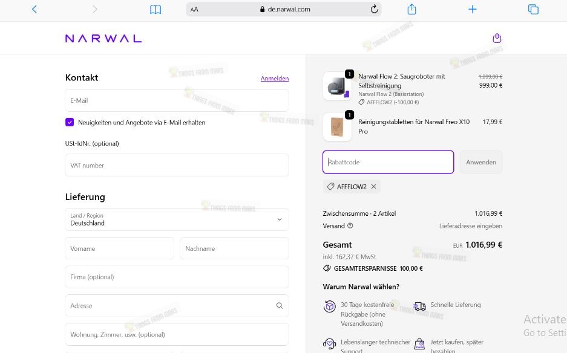
Task: Click the Versand help question mark icon
Action: [350, 226]
